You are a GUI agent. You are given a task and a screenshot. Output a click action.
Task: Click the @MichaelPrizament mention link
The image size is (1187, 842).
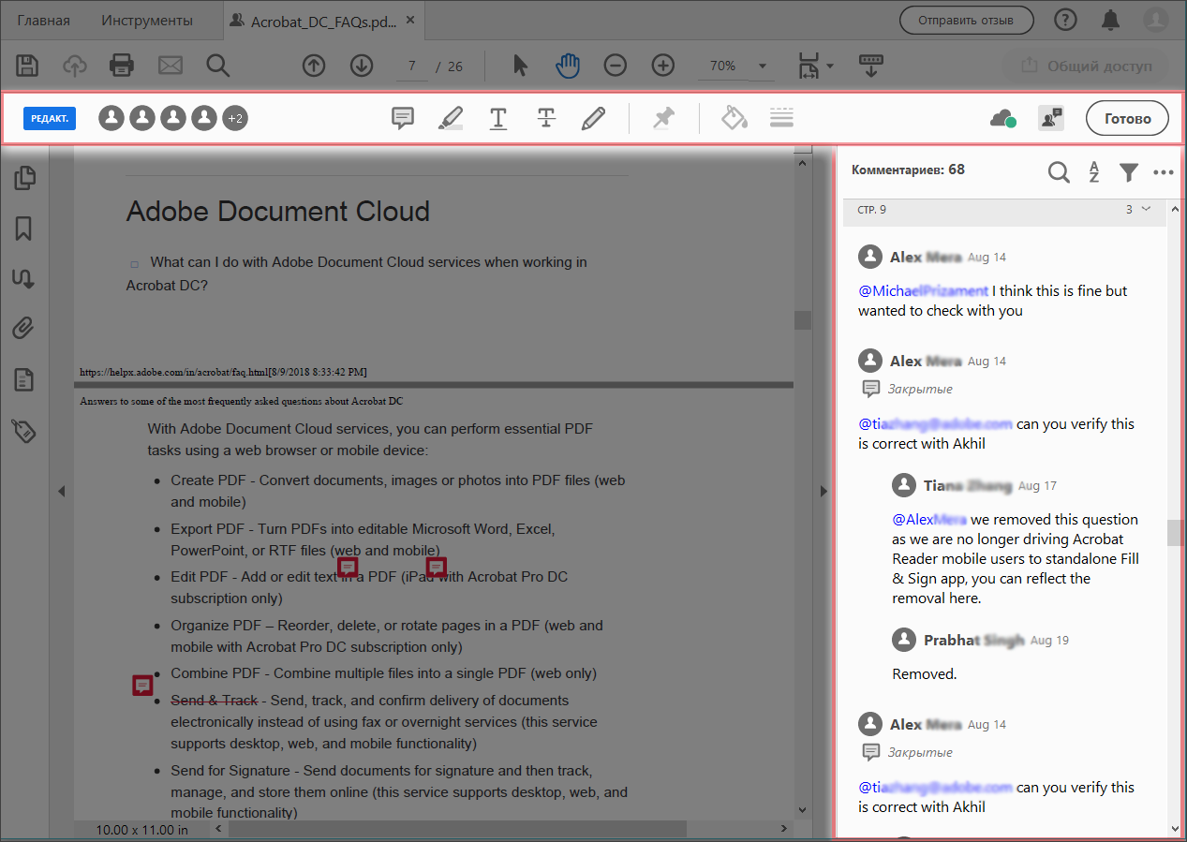923,290
